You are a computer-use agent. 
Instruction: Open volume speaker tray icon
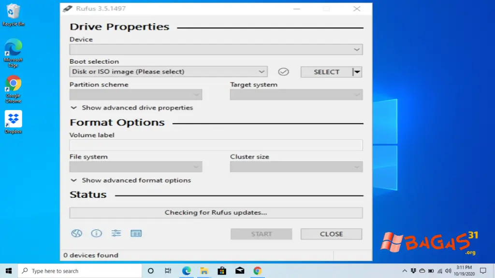[448, 271]
